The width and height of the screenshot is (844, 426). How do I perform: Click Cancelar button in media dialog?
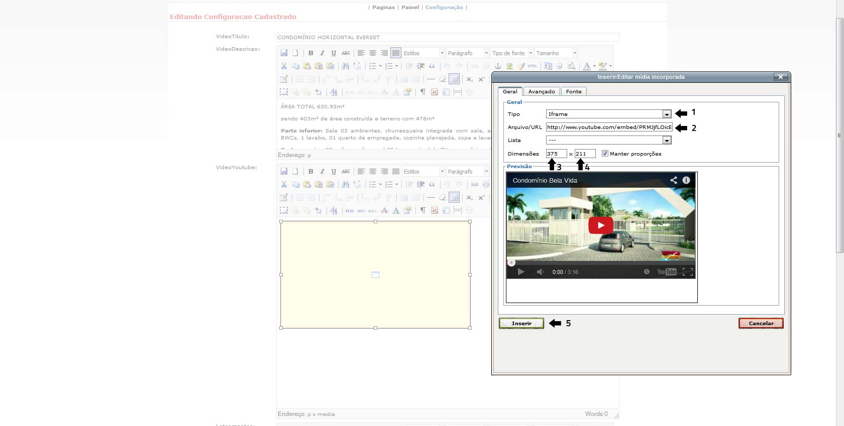click(761, 323)
